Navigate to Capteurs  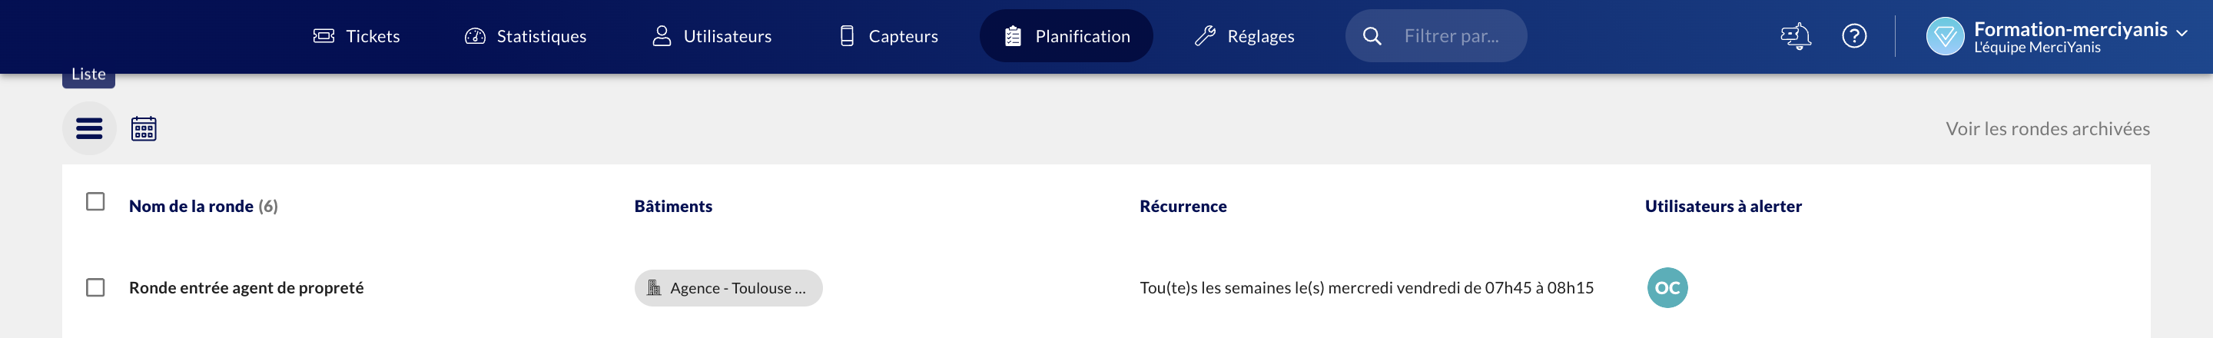tap(888, 36)
